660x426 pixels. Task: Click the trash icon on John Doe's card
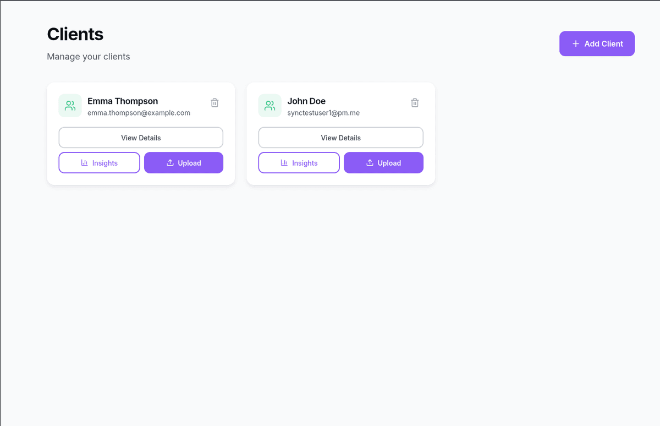click(x=415, y=102)
